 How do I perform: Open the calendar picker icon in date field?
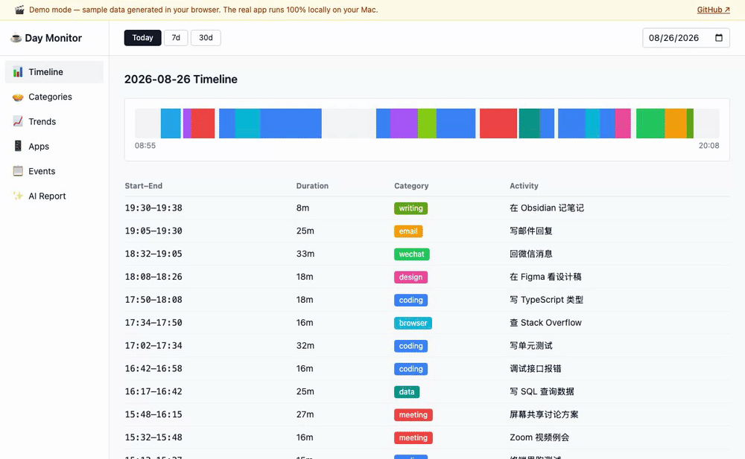tap(719, 38)
